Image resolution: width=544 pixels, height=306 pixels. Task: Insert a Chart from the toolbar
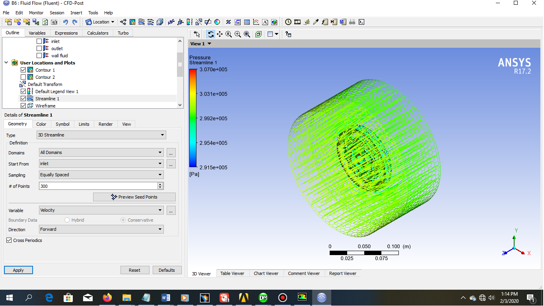tap(256, 22)
